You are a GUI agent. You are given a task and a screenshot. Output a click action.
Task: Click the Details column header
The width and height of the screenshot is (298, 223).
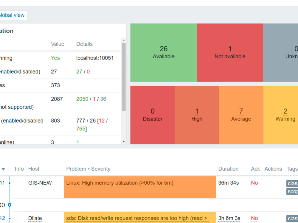click(84, 44)
